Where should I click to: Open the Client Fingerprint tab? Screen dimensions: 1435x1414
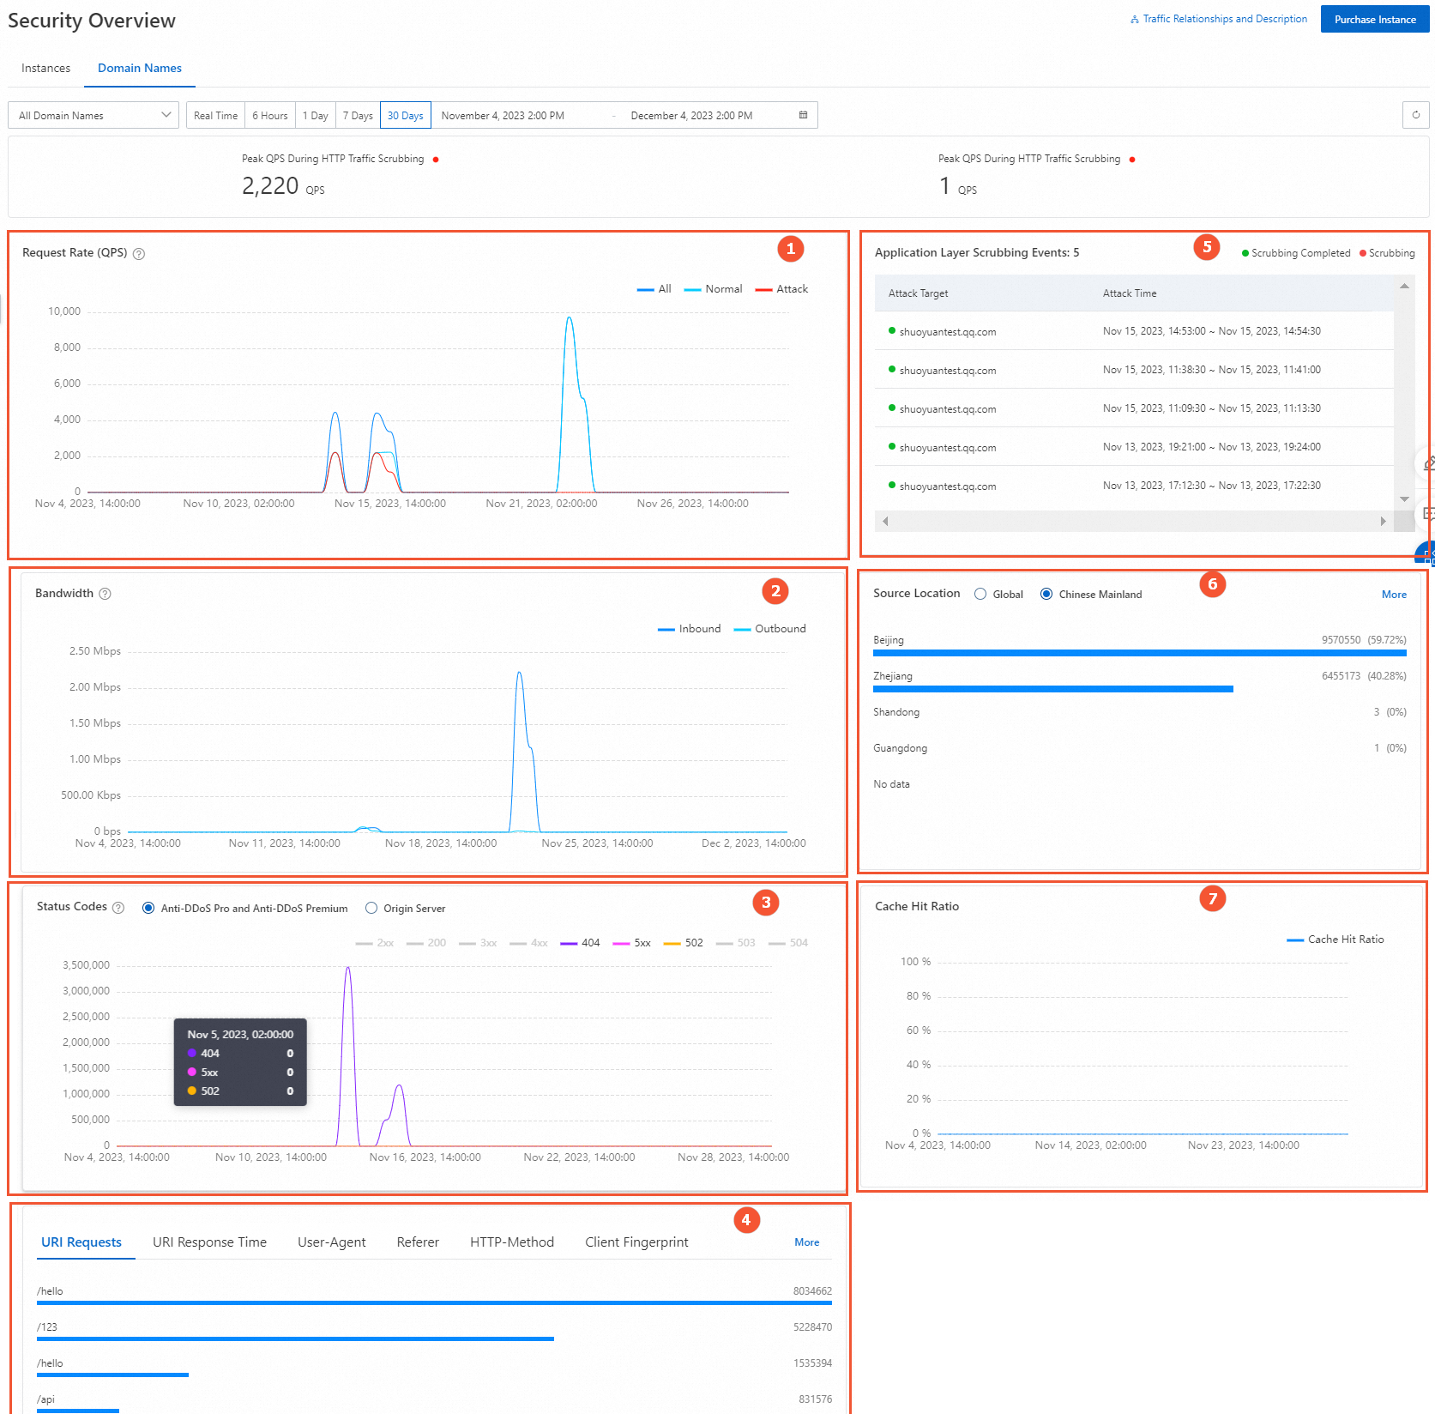coord(636,1242)
